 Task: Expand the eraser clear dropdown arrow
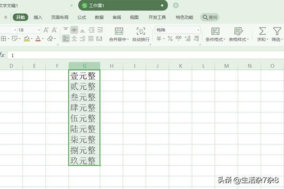coord(55,39)
